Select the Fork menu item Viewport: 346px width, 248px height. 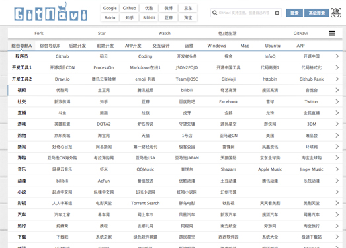(x=39, y=33)
